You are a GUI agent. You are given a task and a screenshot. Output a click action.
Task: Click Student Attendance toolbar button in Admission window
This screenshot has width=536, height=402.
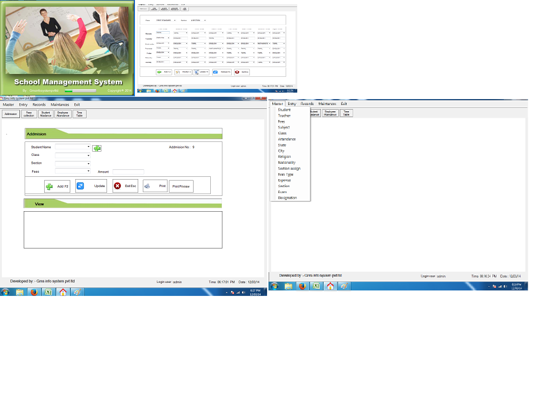pos(46,114)
